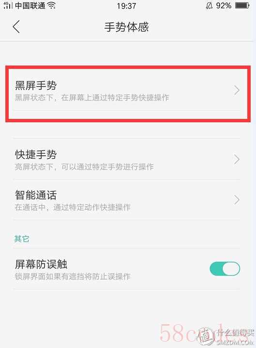This screenshot has width=256, height=348.
Task: Expand 黑屏手势 via its chevron
Action: coord(237,90)
